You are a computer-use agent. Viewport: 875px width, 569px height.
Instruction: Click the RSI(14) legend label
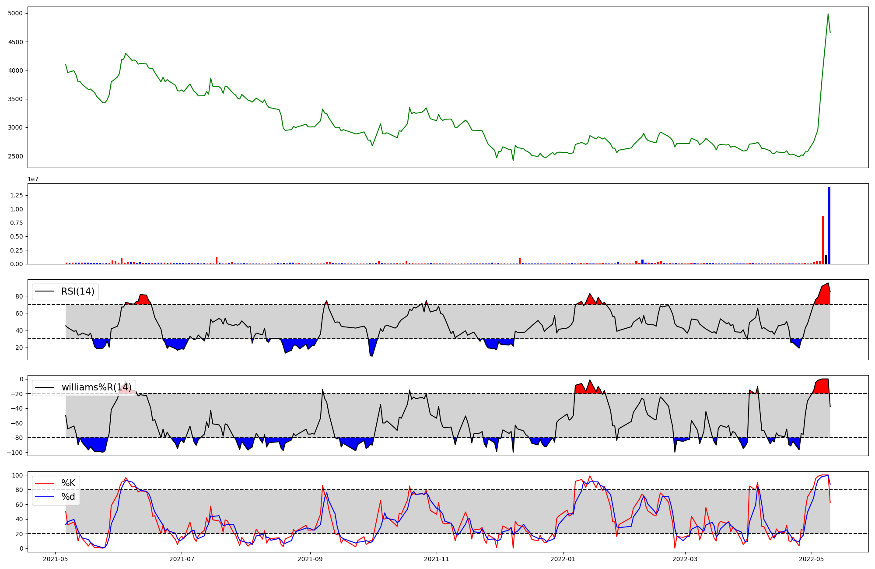[x=78, y=292]
